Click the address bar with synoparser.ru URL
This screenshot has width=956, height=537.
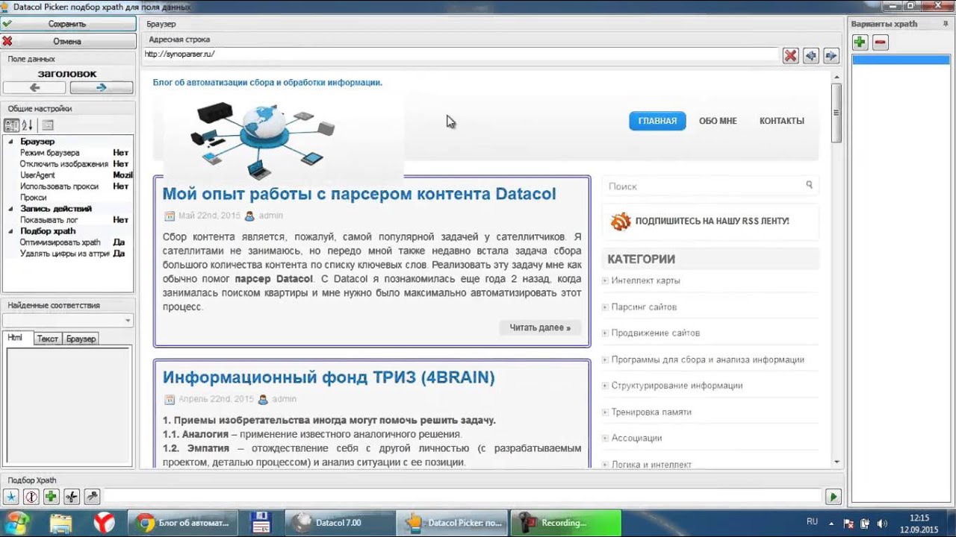pos(460,54)
